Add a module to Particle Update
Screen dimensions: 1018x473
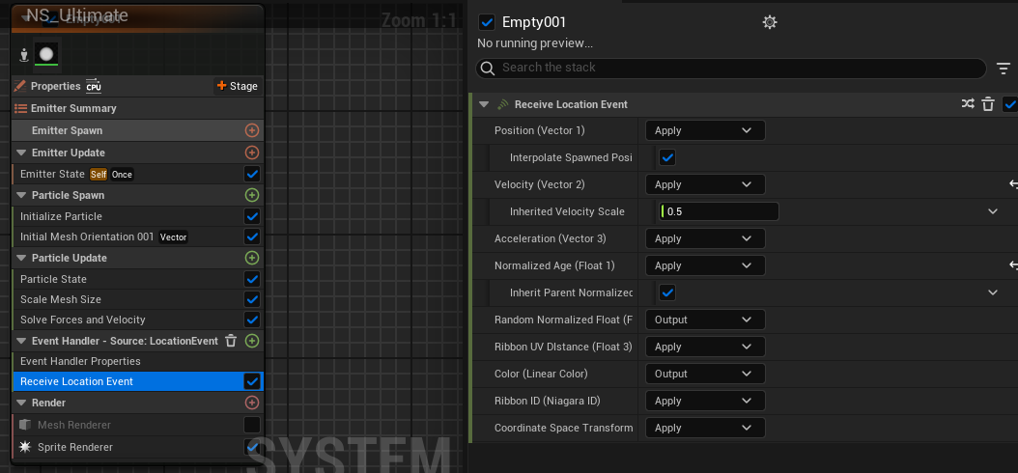pos(252,258)
